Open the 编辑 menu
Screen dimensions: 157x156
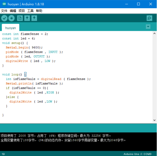pyautogui.click(x=13, y=11)
